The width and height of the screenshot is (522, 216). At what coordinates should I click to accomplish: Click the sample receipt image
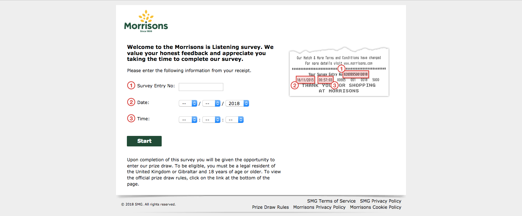[x=339, y=71]
